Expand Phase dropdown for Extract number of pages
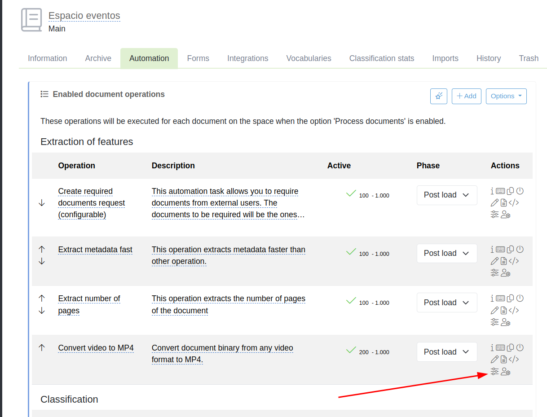This screenshot has width=547, height=417. click(x=446, y=303)
